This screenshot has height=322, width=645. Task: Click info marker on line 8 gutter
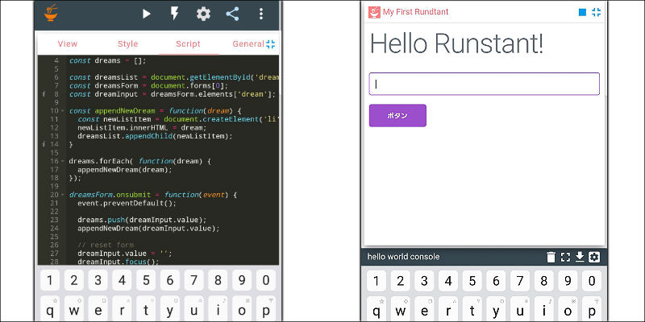pyautogui.click(x=44, y=94)
